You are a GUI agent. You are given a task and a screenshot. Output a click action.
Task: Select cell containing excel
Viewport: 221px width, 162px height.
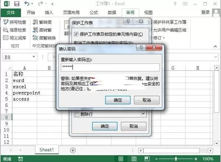[x=25, y=86]
